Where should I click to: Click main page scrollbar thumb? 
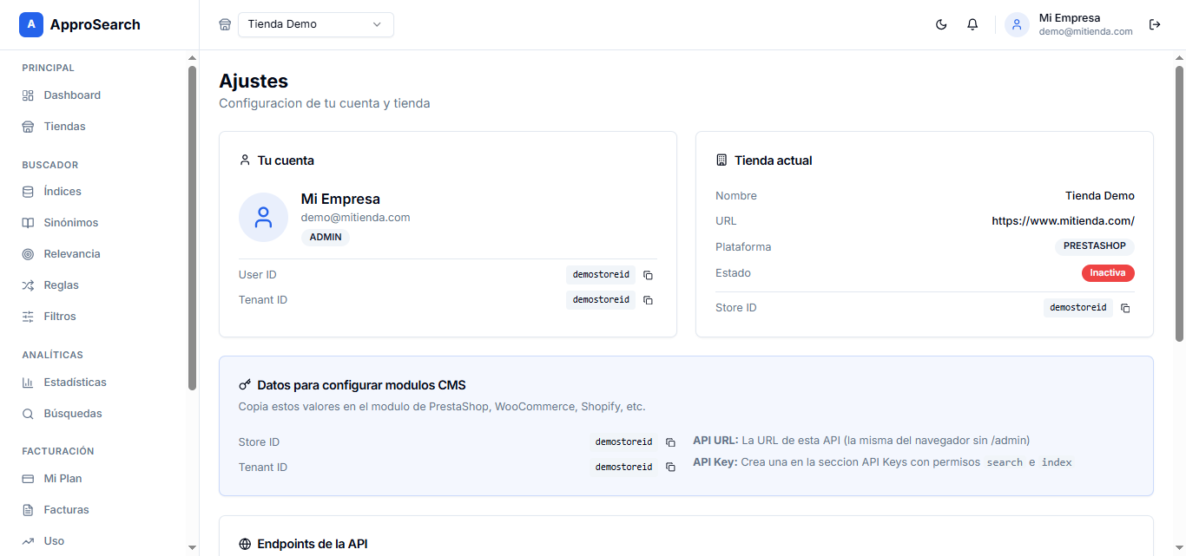pyautogui.click(x=1179, y=203)
